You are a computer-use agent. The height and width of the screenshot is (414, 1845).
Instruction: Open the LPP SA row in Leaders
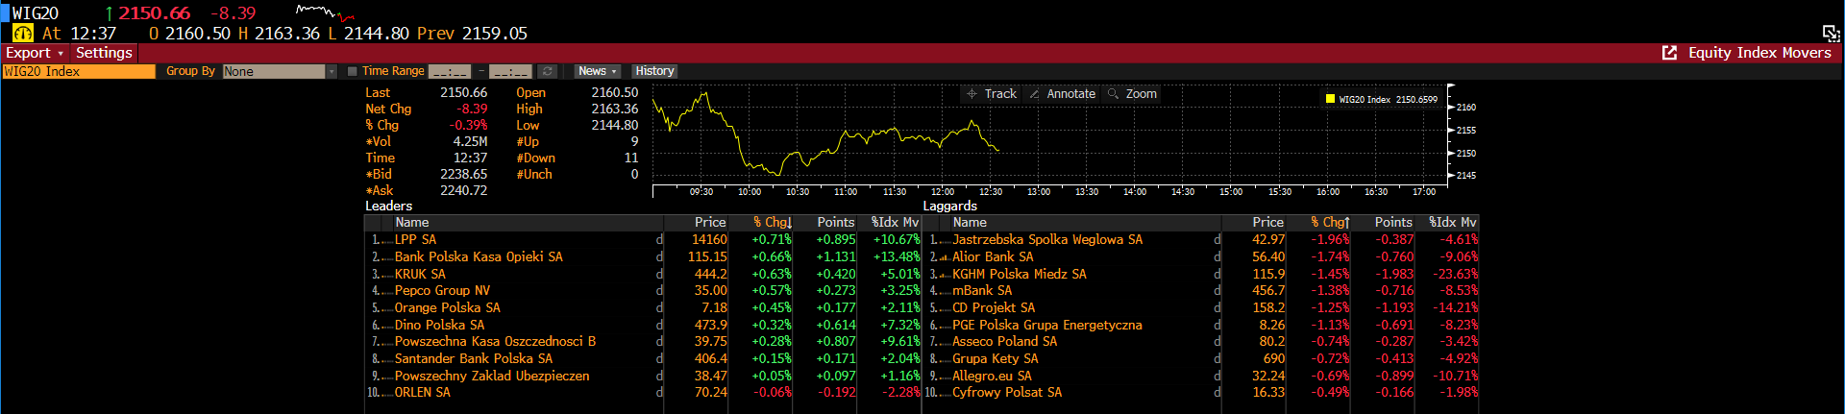(x=415, y=239)
